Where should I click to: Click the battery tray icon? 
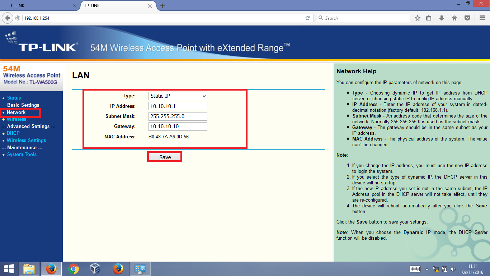click(x=444, y=269)
